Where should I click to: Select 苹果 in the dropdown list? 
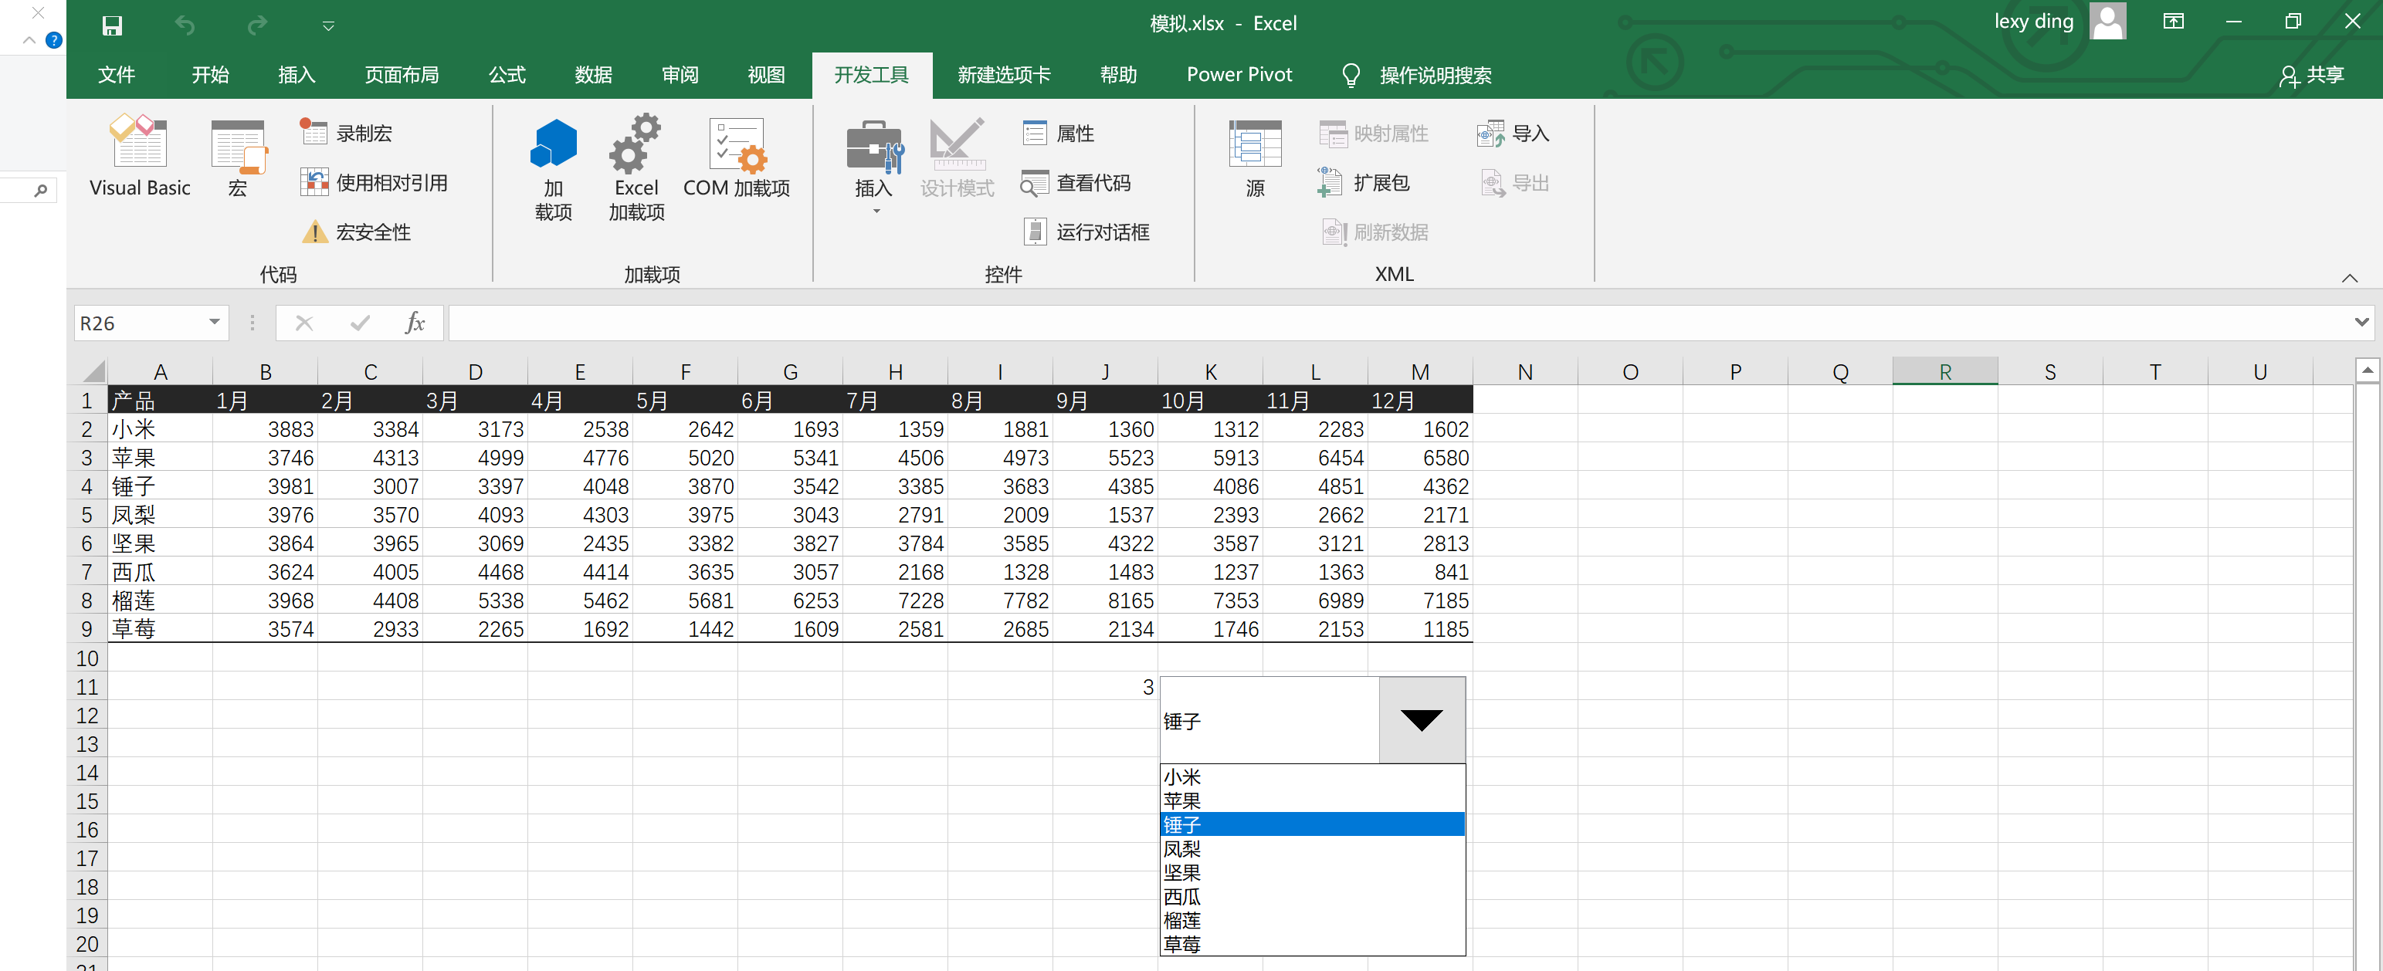[1312, 801]
